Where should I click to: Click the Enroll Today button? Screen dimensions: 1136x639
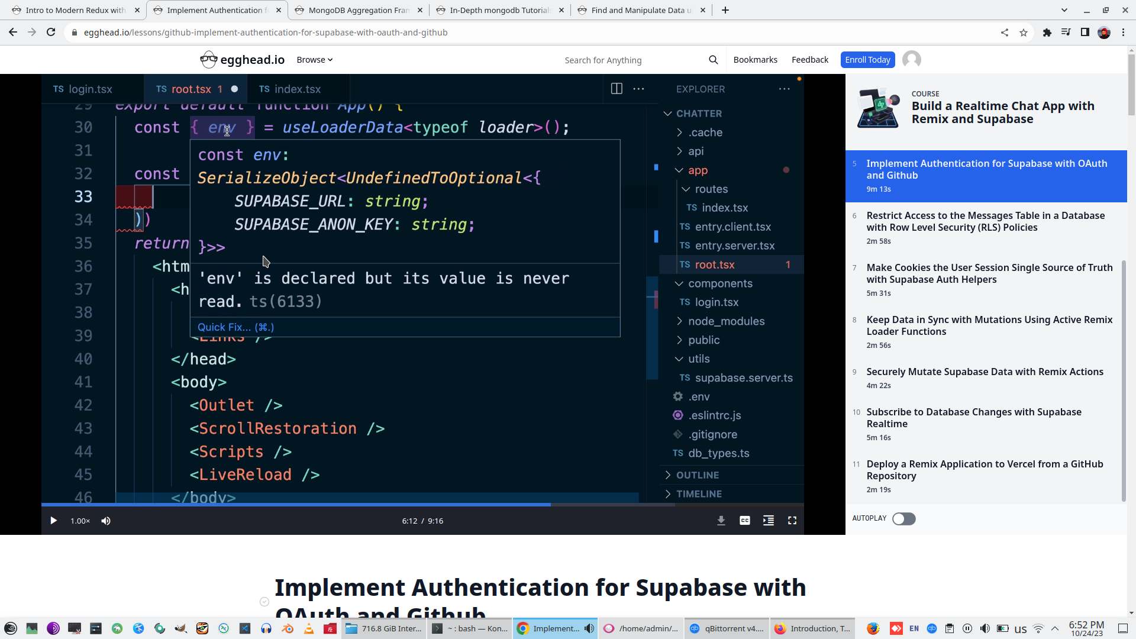(x=867, y=60)
